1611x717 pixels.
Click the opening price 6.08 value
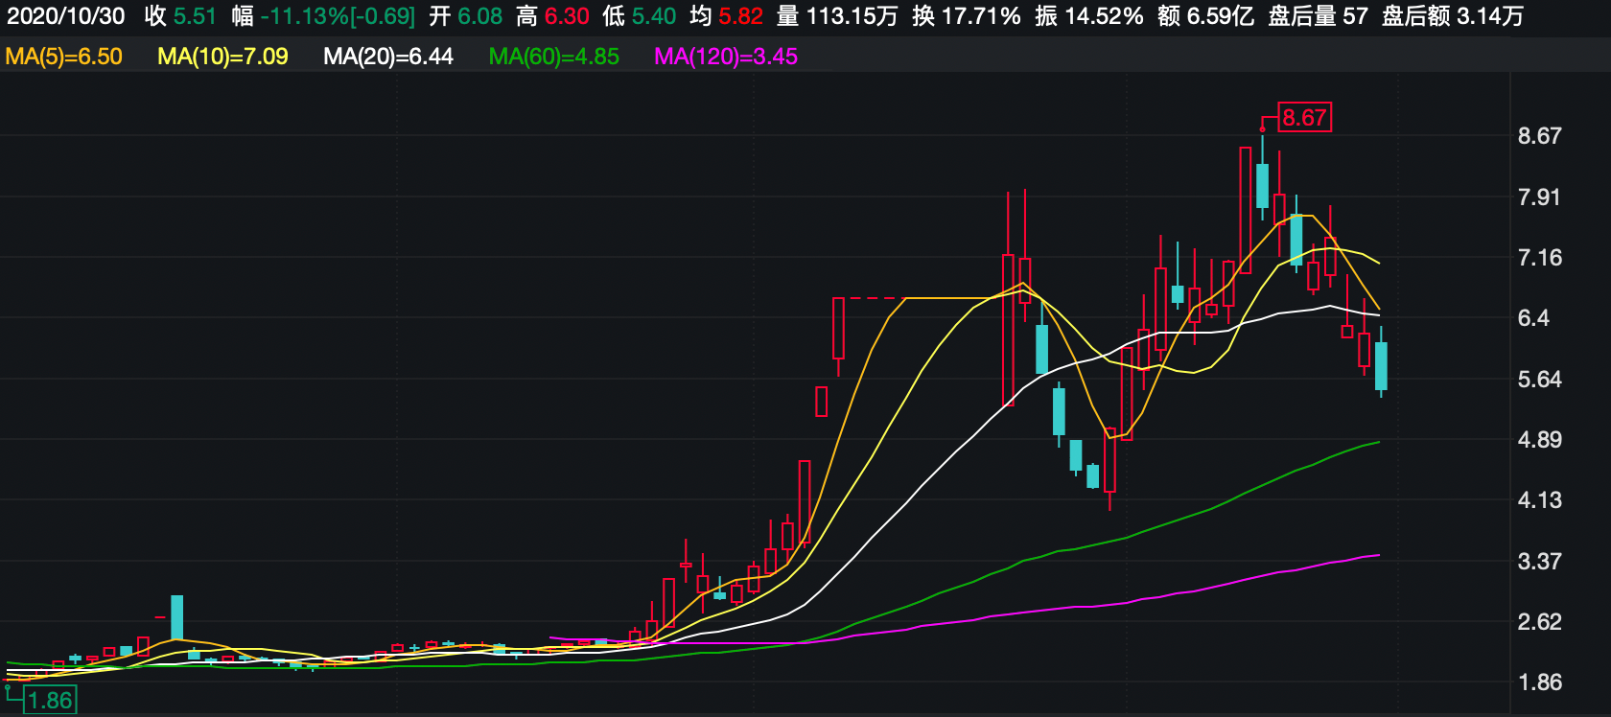tap(479, 16)
